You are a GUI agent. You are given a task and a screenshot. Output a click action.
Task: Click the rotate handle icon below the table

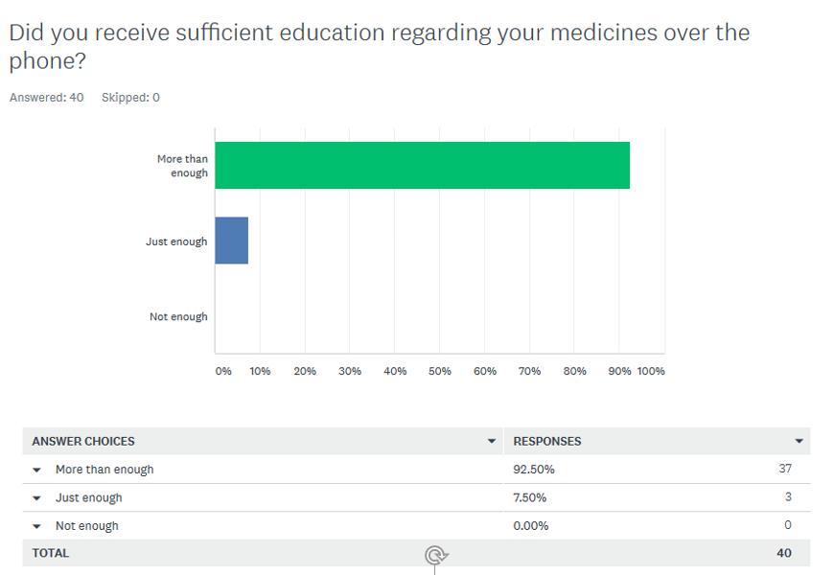(x=436, y=555)
